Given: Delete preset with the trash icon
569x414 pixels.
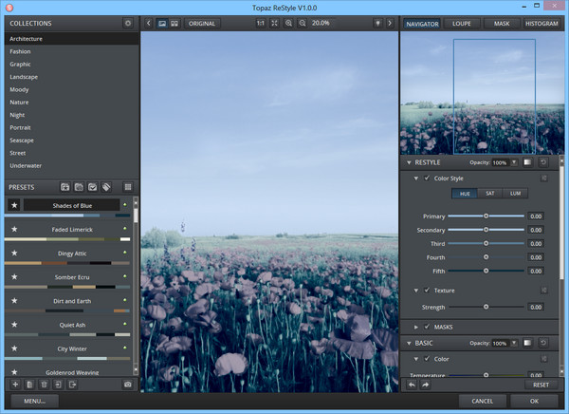Looking at the screenshot, I should [44, 385].
